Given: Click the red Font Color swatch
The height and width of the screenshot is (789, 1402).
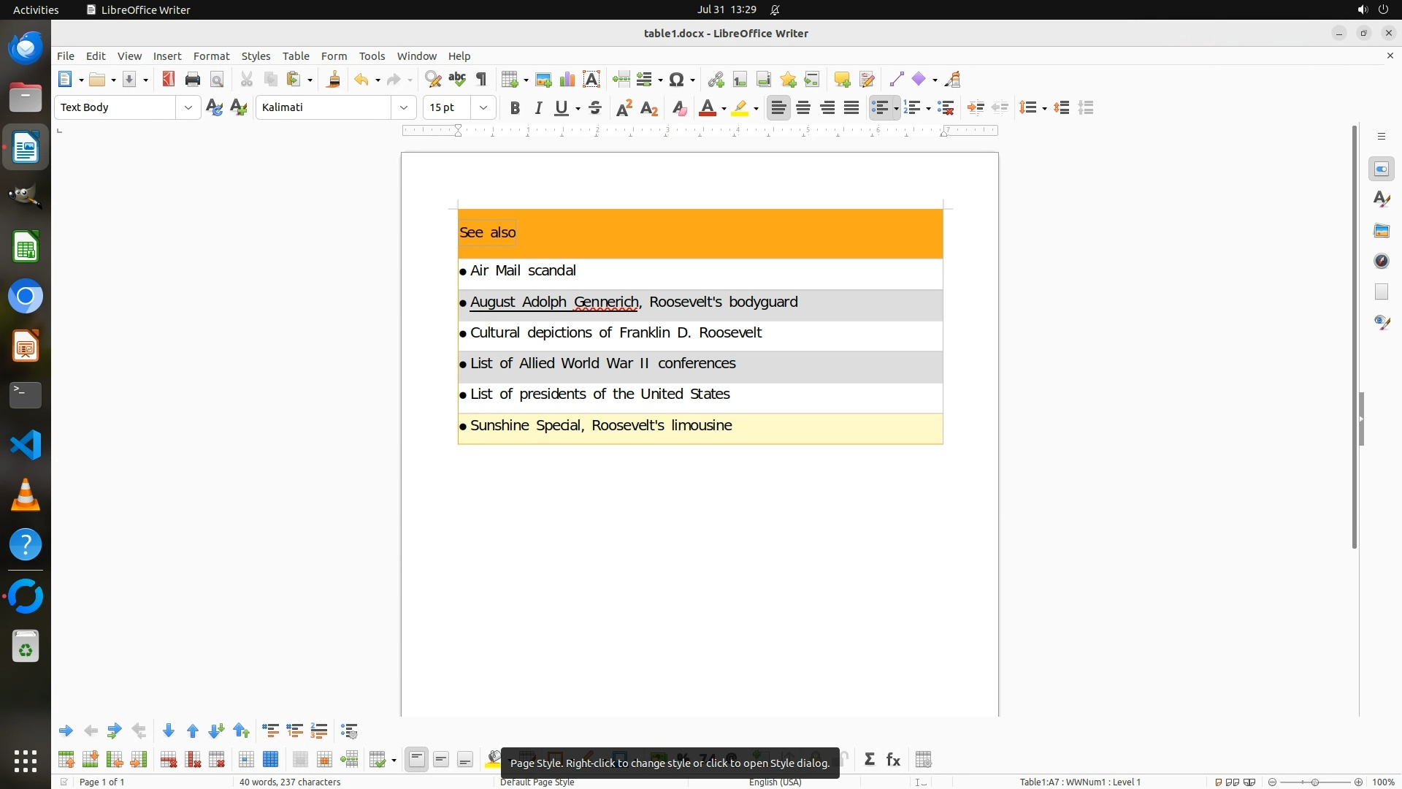Looking at the screenshot, I should pos(707,109).
